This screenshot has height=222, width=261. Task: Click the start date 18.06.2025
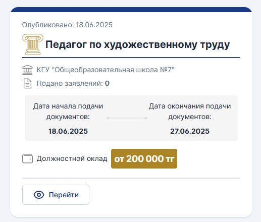68,131
